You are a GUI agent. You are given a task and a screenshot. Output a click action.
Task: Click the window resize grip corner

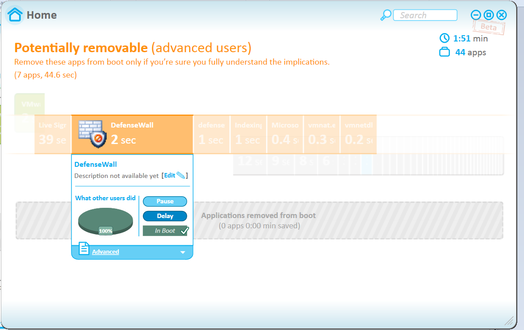tap(509, 321)
